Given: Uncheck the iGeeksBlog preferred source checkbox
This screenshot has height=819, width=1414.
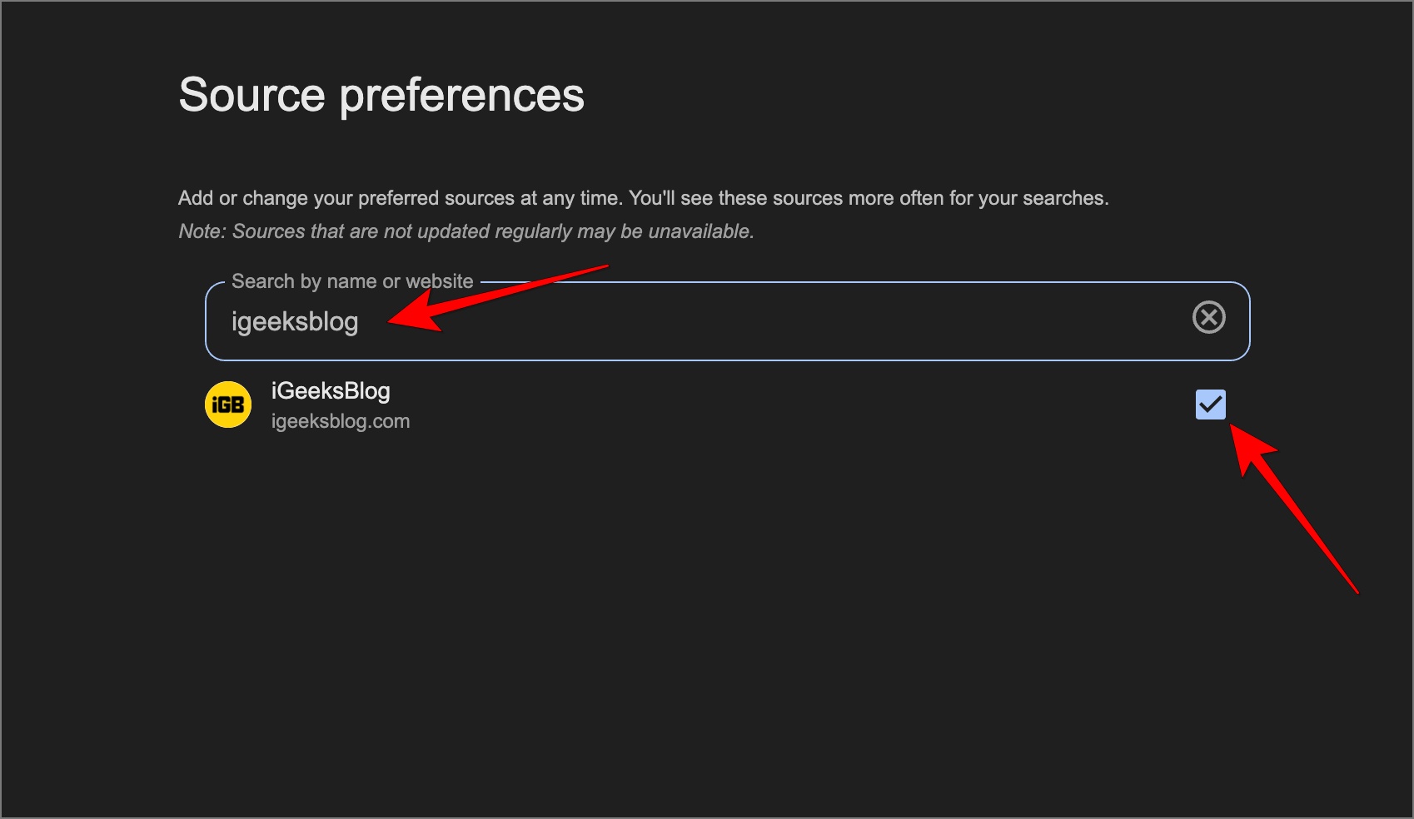Looking at the screenshot, I should click(1209, 405).
